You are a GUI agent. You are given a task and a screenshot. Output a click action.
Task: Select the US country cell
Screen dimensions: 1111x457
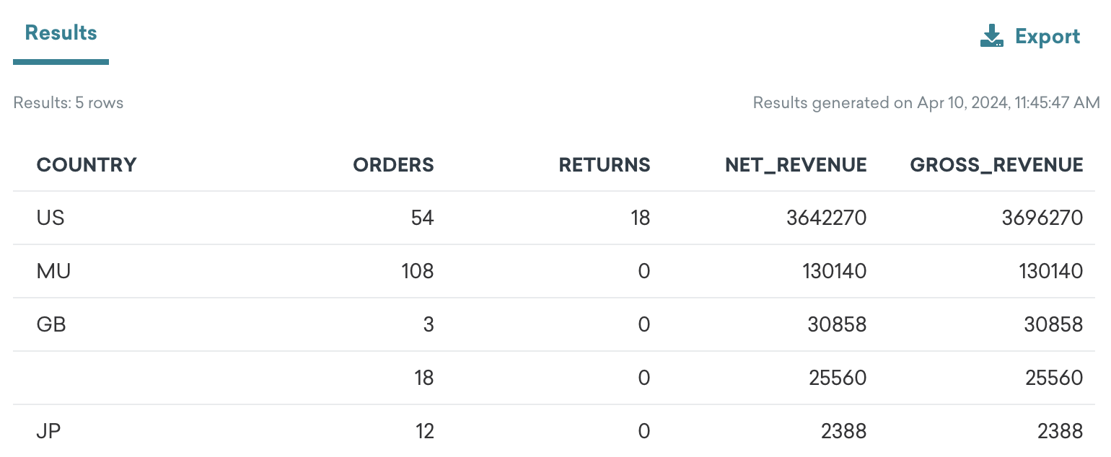click(50, 218)
